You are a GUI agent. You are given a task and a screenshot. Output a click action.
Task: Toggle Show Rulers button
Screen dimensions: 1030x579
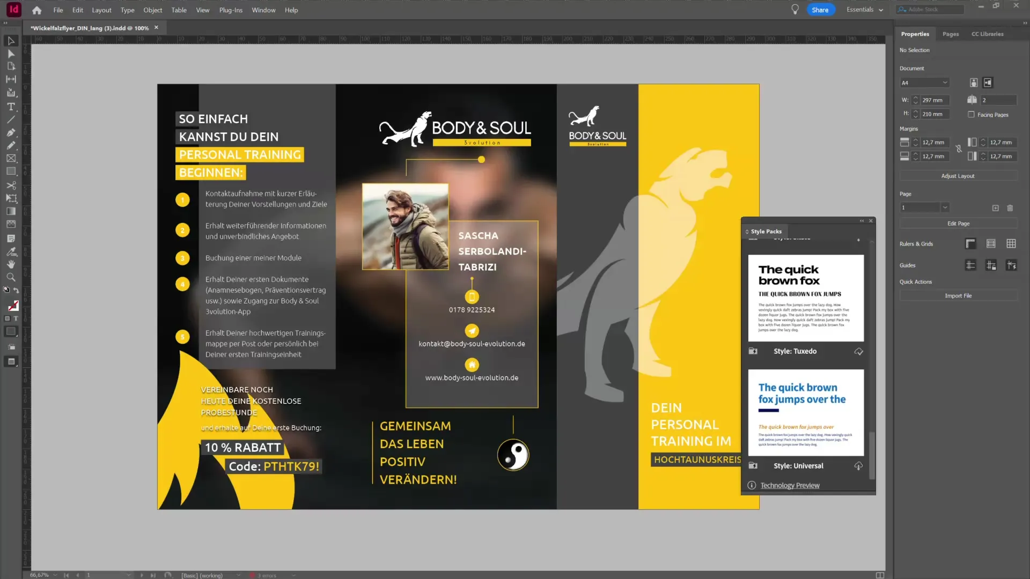(x=970, y=244)
